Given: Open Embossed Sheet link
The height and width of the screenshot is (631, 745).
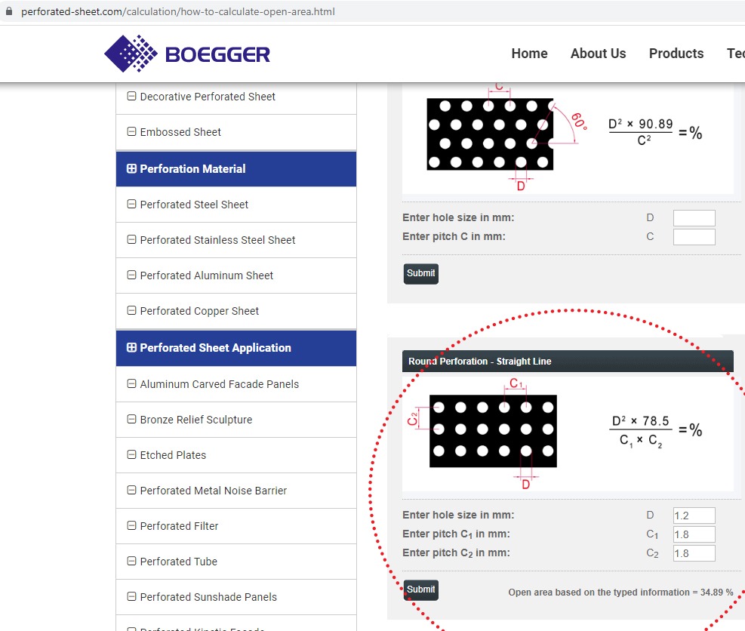Looking at the screenshot, I should click(180, 132).
